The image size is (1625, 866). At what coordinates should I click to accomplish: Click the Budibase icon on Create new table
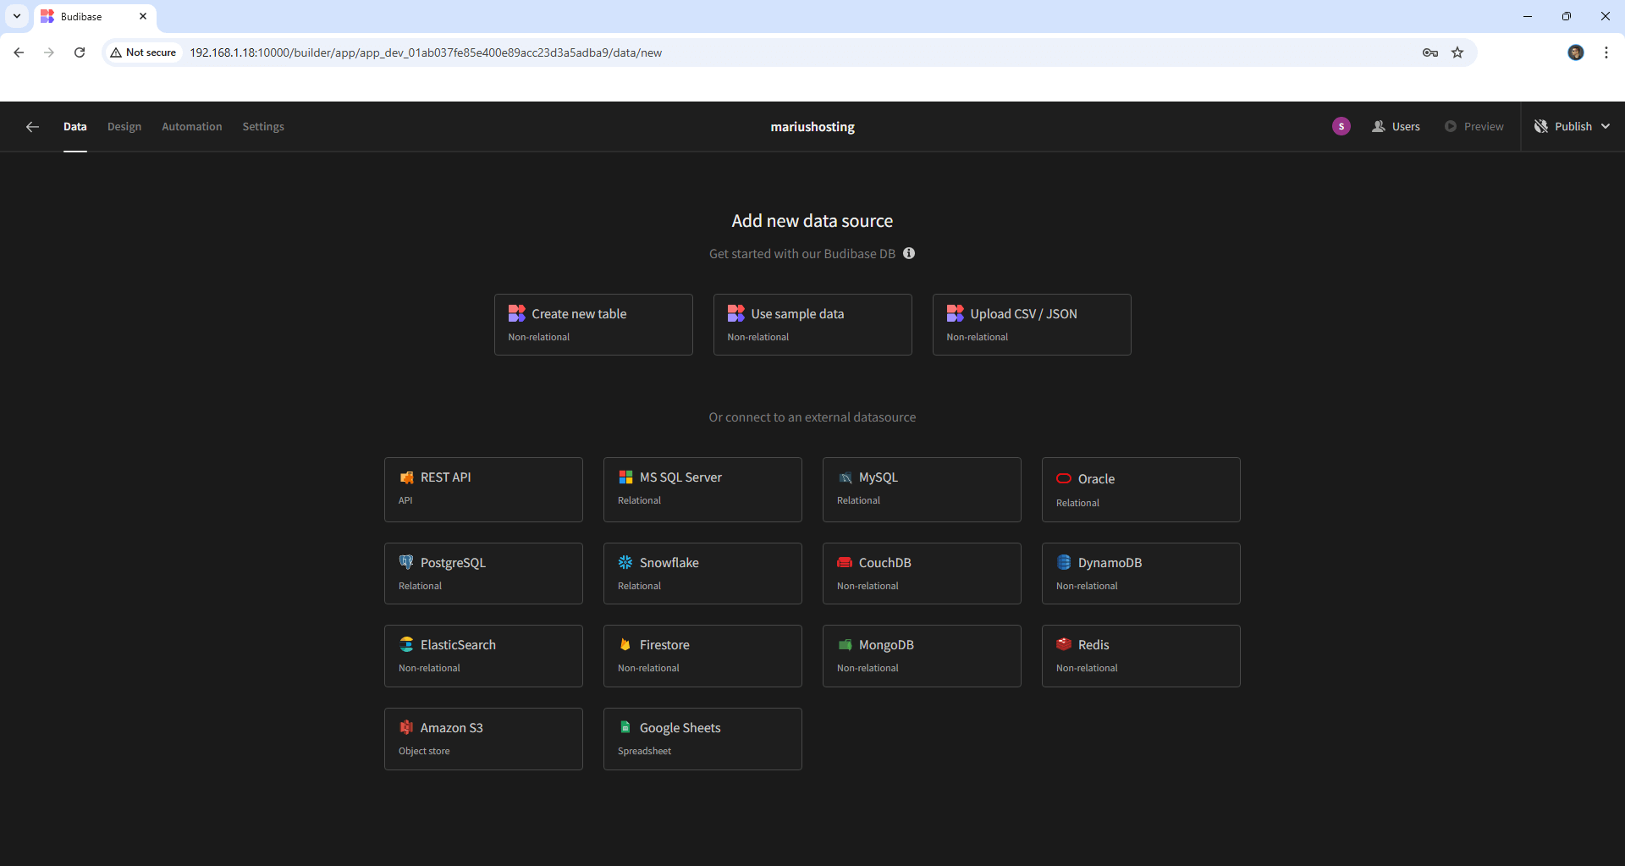tap(516, 313)
